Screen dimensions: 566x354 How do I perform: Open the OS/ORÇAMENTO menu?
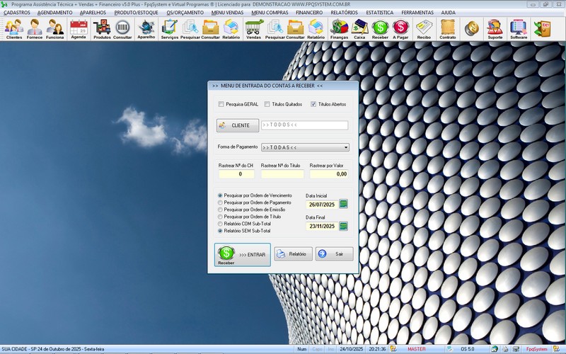[185, 12]
